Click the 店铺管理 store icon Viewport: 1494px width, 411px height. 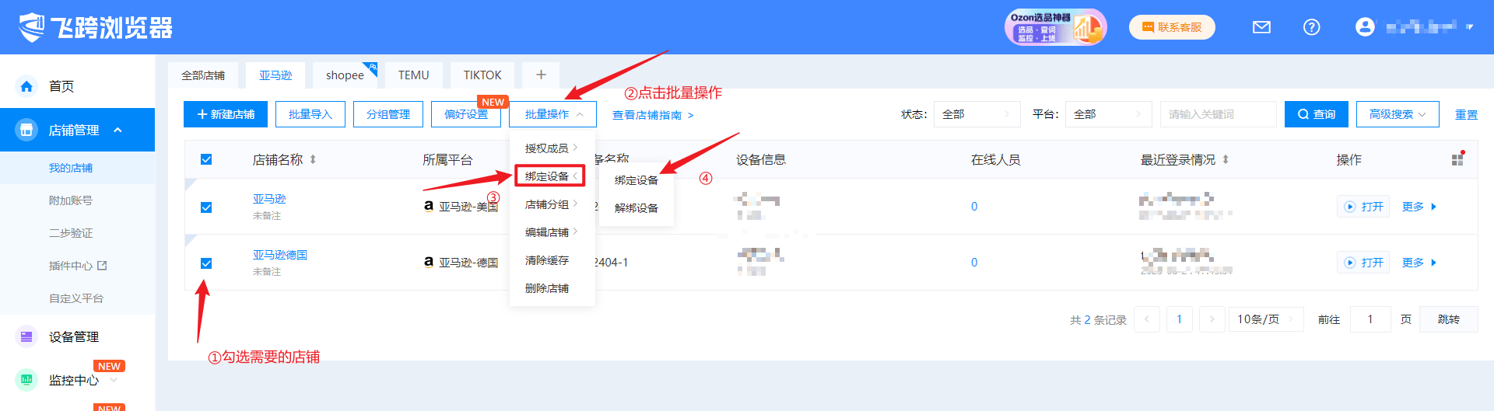point(26,130)
